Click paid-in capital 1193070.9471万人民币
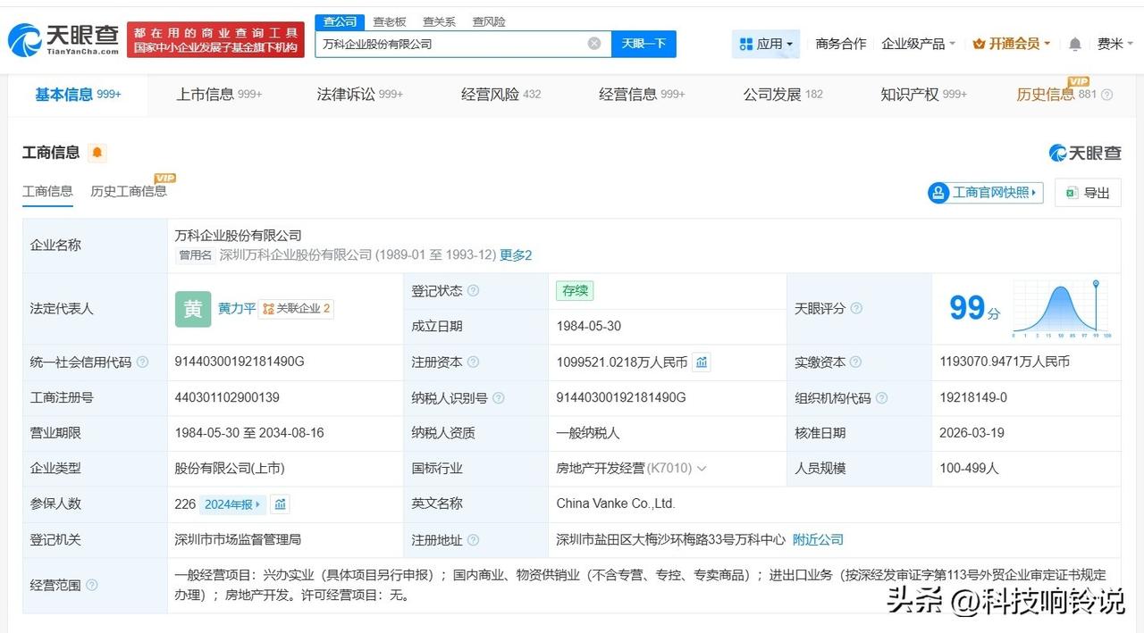 point(1005,362)
